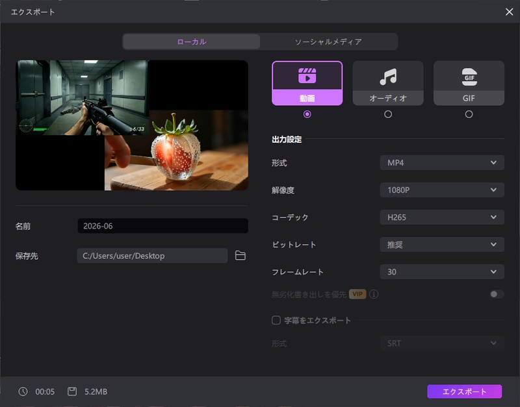
Task: Click the 00:05 duration text
Action: tap(45, 392)
